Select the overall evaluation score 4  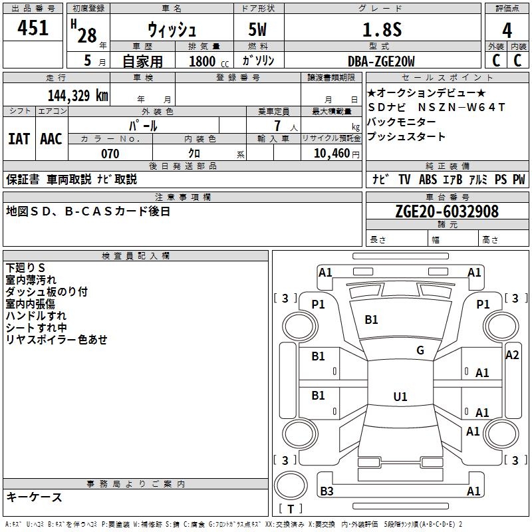(507, 29)
